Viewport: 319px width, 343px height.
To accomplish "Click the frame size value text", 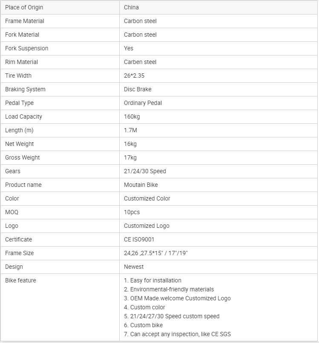I will (x=155, y=253).
